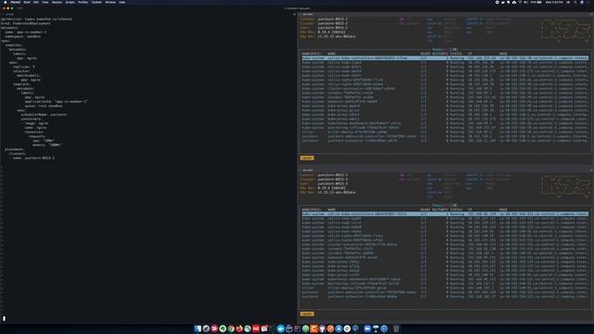The height and width of the screenshot is (334, 594).
Task: Select tiller-deploy pod row in bottom pane
Action: click(x=445, y=288)
